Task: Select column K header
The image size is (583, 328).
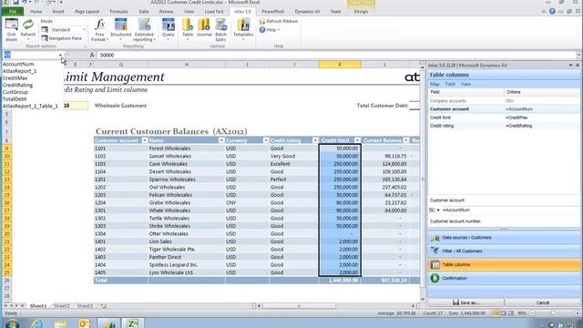Action: click(x=340, y=65)
